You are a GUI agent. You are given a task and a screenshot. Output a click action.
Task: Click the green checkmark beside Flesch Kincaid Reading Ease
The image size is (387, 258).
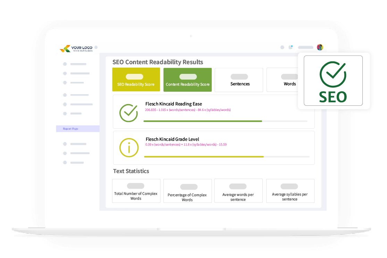coord(128,112)
